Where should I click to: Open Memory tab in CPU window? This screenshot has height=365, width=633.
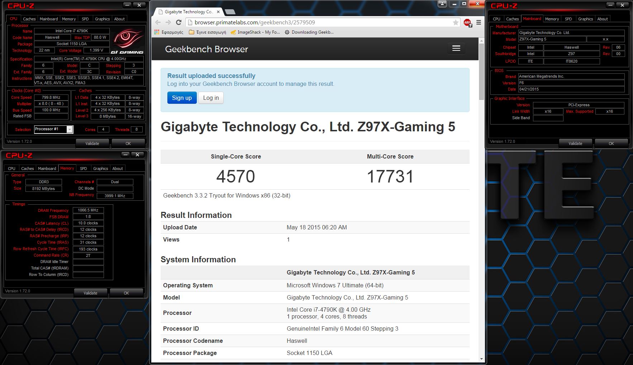coord(69,19)
